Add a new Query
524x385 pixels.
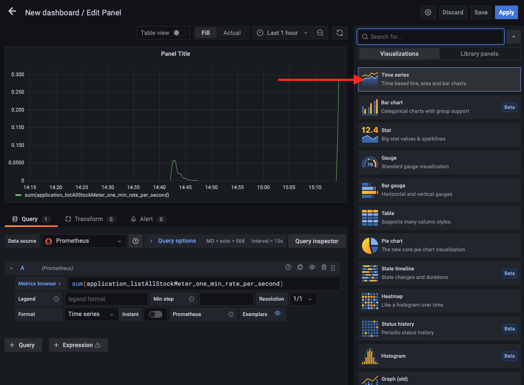[23, 345]
